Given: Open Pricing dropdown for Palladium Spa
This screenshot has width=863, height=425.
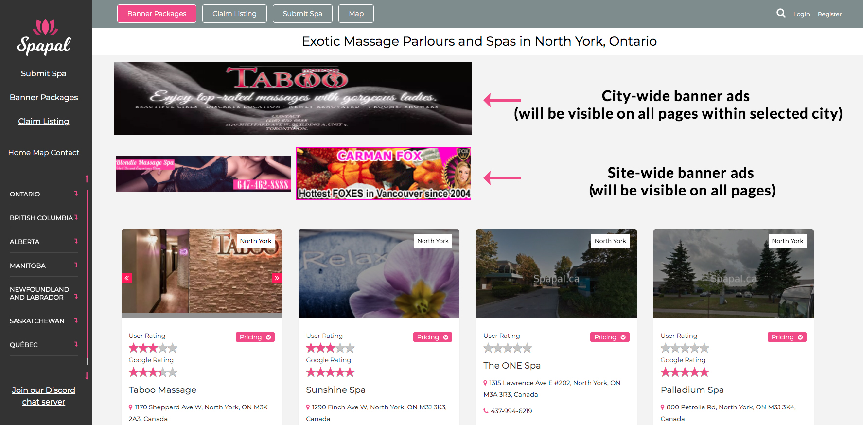Looking at the screenshot, I should (x=787, y=337).
